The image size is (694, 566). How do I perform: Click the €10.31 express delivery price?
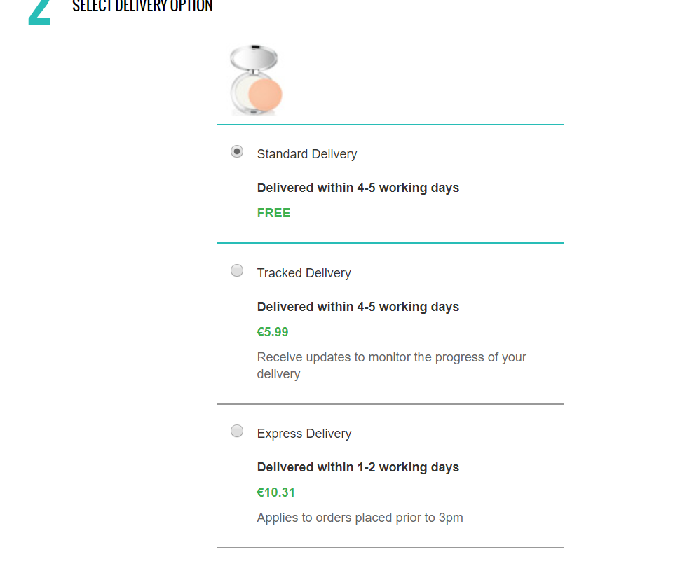[x=276, y=492]
